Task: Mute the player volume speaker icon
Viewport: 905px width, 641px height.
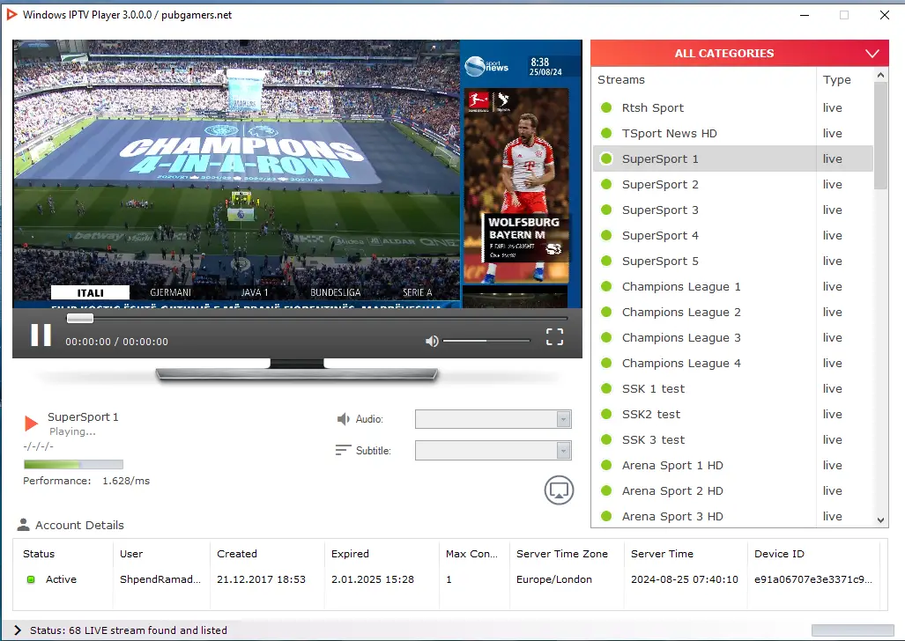Action: pyautogui.click(x=432, y=341)
